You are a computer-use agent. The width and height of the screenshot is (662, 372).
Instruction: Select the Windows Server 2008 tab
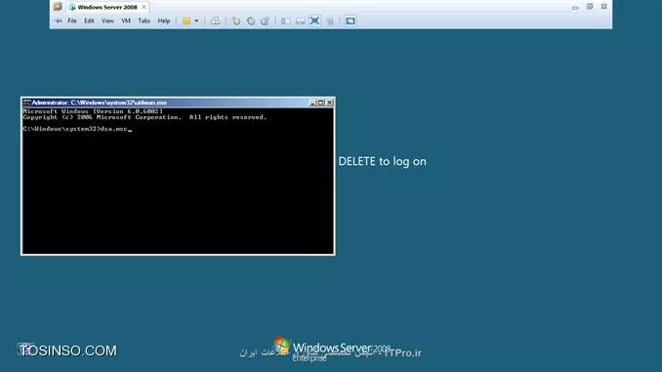click(x=107, y=7)
